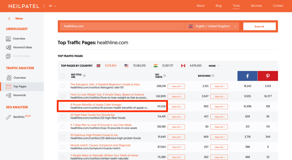292x160 pixels.
Task: Expand the MORE countries dropdown
Action: point(214,66)
